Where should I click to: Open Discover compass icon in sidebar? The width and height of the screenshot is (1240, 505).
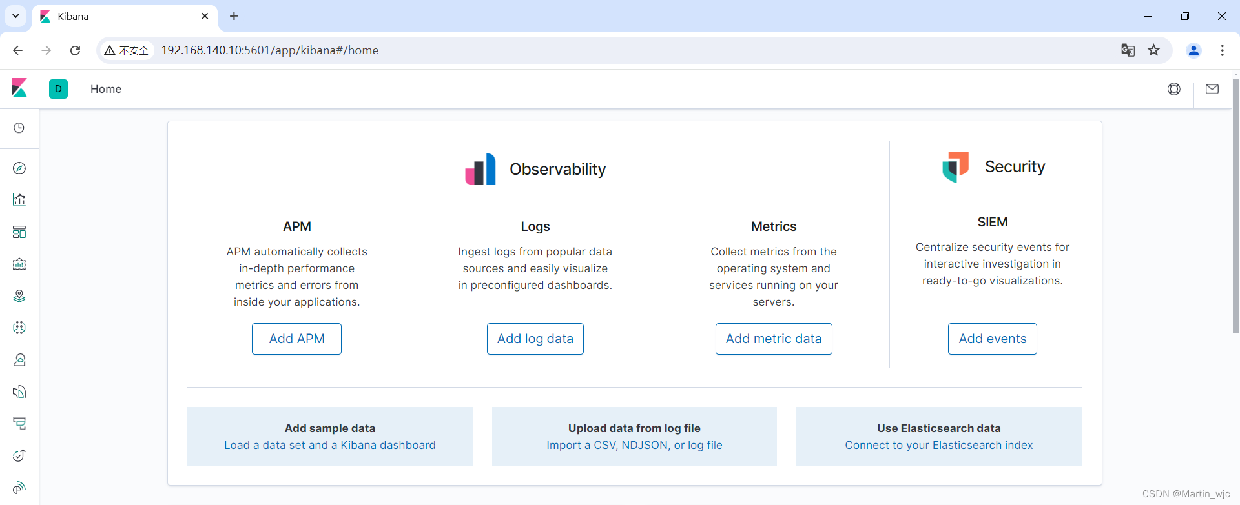click(x=19, y=168)
